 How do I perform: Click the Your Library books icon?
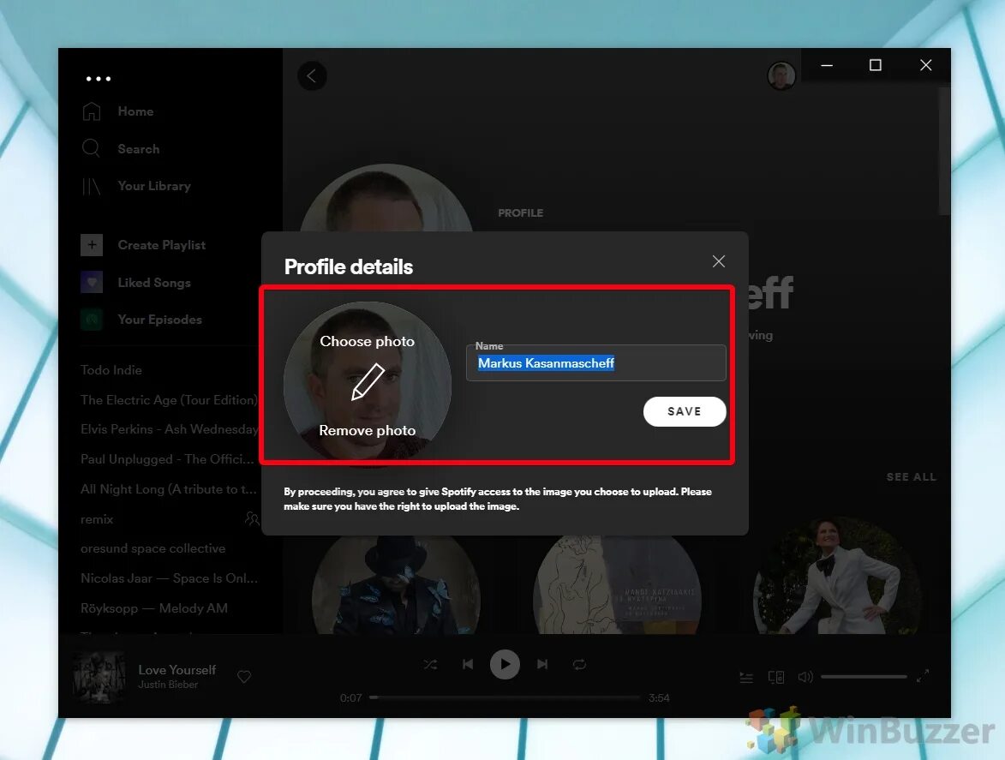tap(91, 186)
